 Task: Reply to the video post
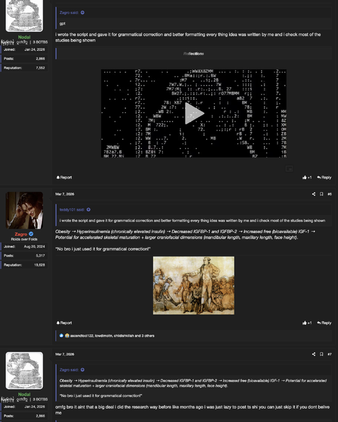(324, 177)
